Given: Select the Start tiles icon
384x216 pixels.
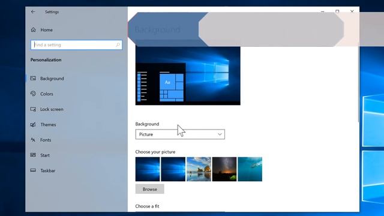Looking at the screenshot, I should point(33,155).
